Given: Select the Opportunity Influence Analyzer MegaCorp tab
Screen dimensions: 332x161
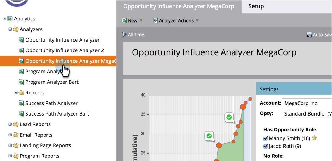Looking at the screenshot, I should tap(178, 6).
